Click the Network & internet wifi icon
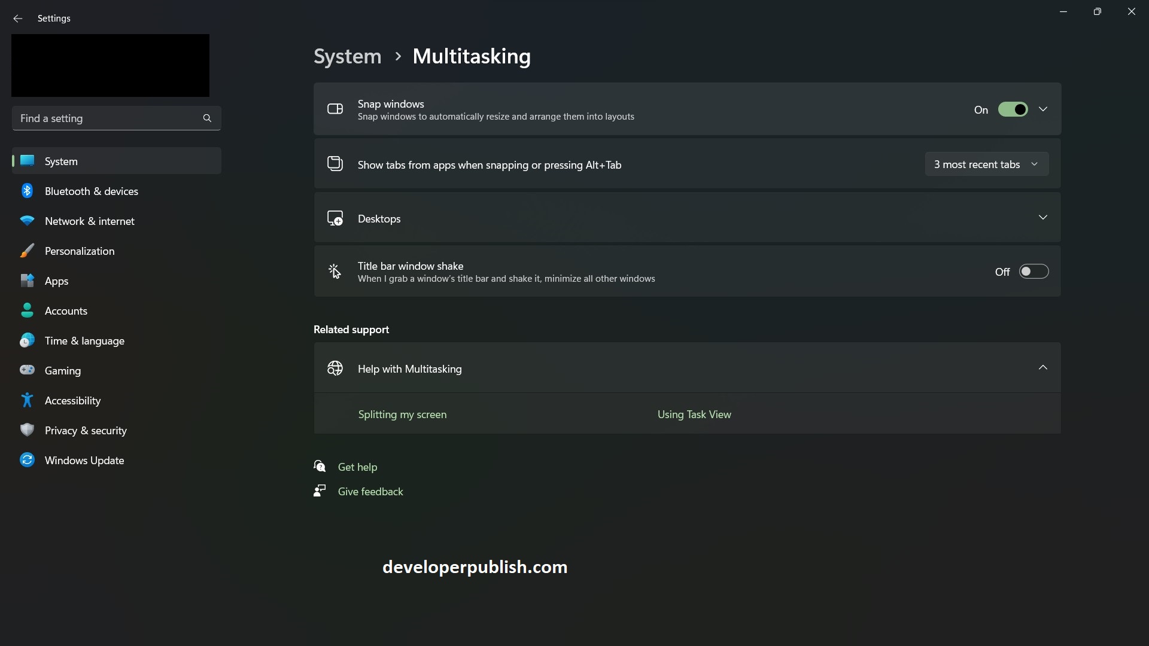1149x646 pixels. pyautogui.click(x=27, y=221)
